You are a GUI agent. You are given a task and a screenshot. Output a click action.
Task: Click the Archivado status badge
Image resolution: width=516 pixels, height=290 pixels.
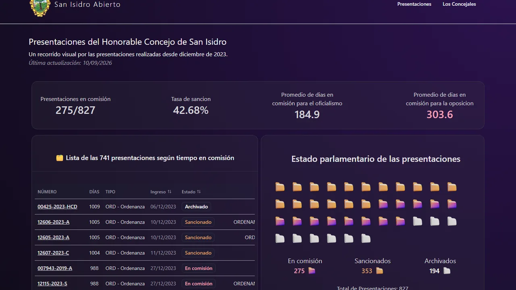pos(196,207)
